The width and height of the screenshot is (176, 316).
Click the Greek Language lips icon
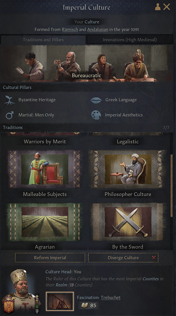point(96,100)
